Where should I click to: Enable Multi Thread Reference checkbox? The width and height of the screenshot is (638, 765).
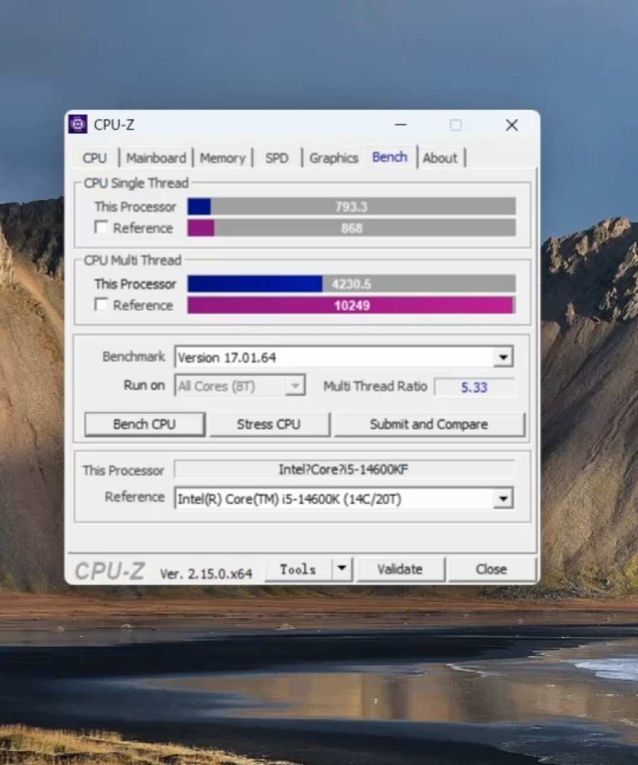coord(102,305)
